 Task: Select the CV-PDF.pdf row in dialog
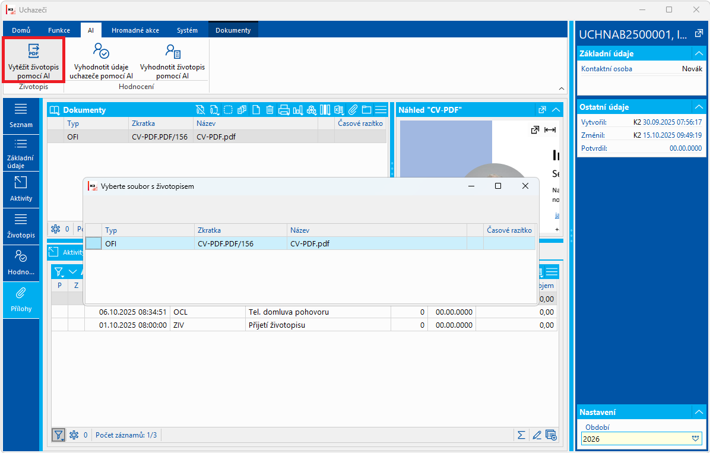[310, 243]
